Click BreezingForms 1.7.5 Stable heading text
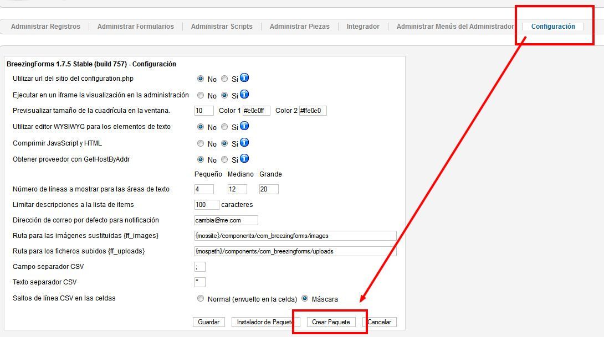The width and height of the screenshot is (604, 337). coord(91,64)
